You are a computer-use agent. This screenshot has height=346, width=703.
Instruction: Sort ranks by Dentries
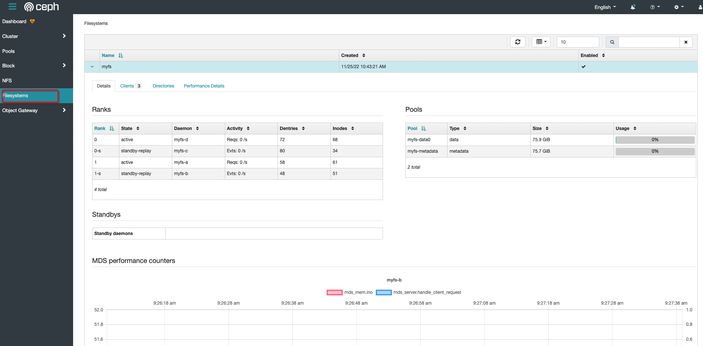tap(292, 128)
